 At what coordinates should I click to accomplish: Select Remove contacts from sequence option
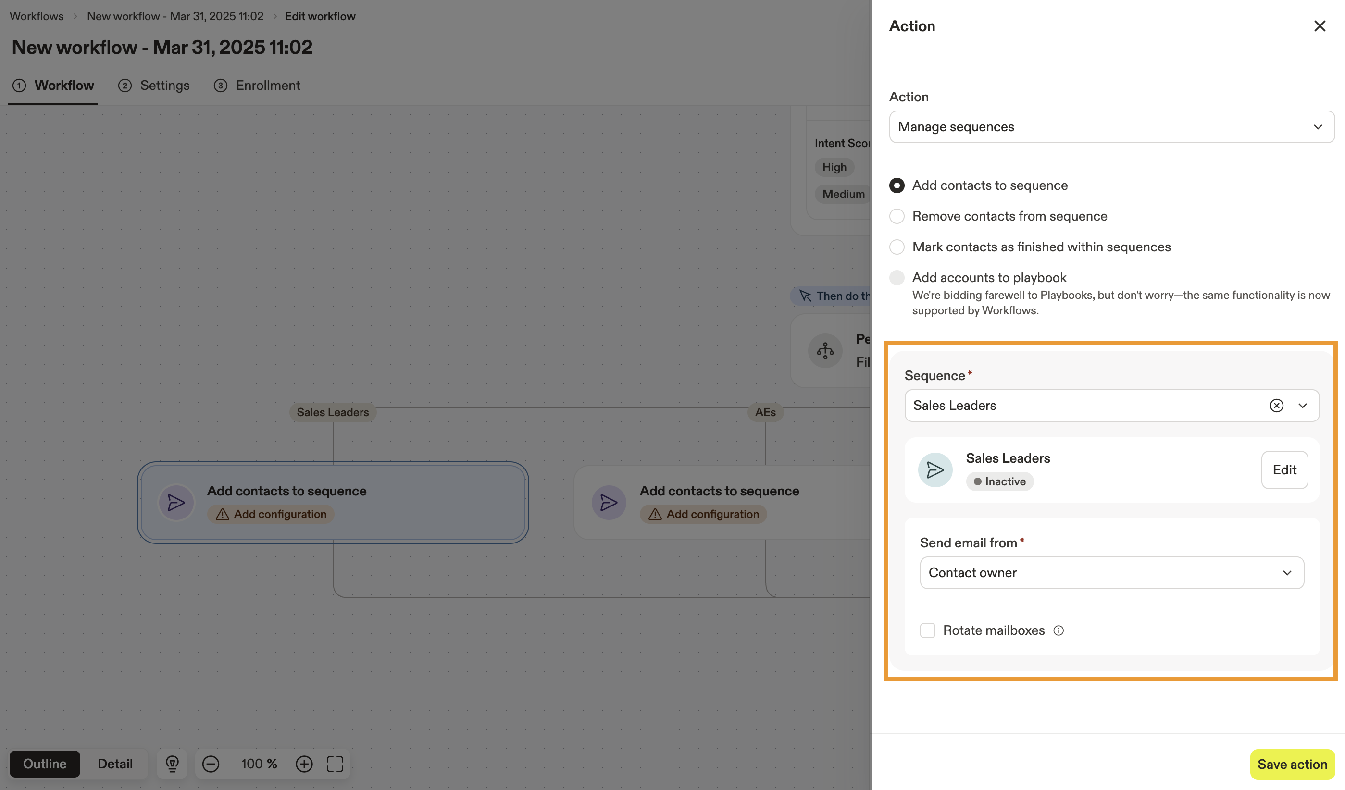coord(897,216)
